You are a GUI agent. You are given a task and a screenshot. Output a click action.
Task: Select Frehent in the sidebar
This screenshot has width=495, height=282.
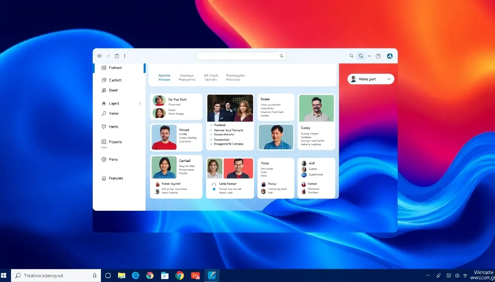pyautogui.click(x=119, y=68)
